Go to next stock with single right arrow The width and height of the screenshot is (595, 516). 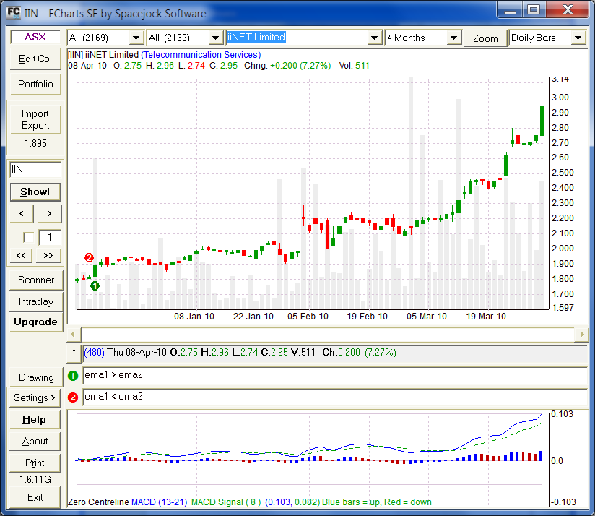49,213
